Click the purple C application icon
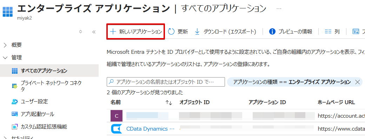365x139 pixels. coord(117,116)
